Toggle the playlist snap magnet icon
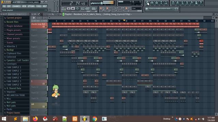The height and width of the screenshot is (122, 218). (x=35, y=14)
